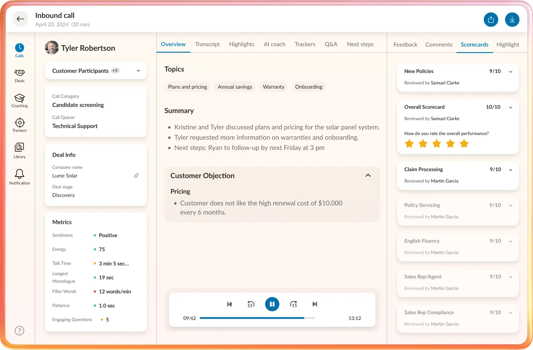Open the Calls section in the sidebar
This screenshot has width=533, height=350.
pyautogui.click(x=19, y=48)
